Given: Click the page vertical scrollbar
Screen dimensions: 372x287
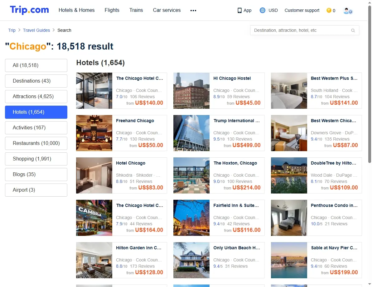Looking at the screenshot, I should (x=370, y=84).
